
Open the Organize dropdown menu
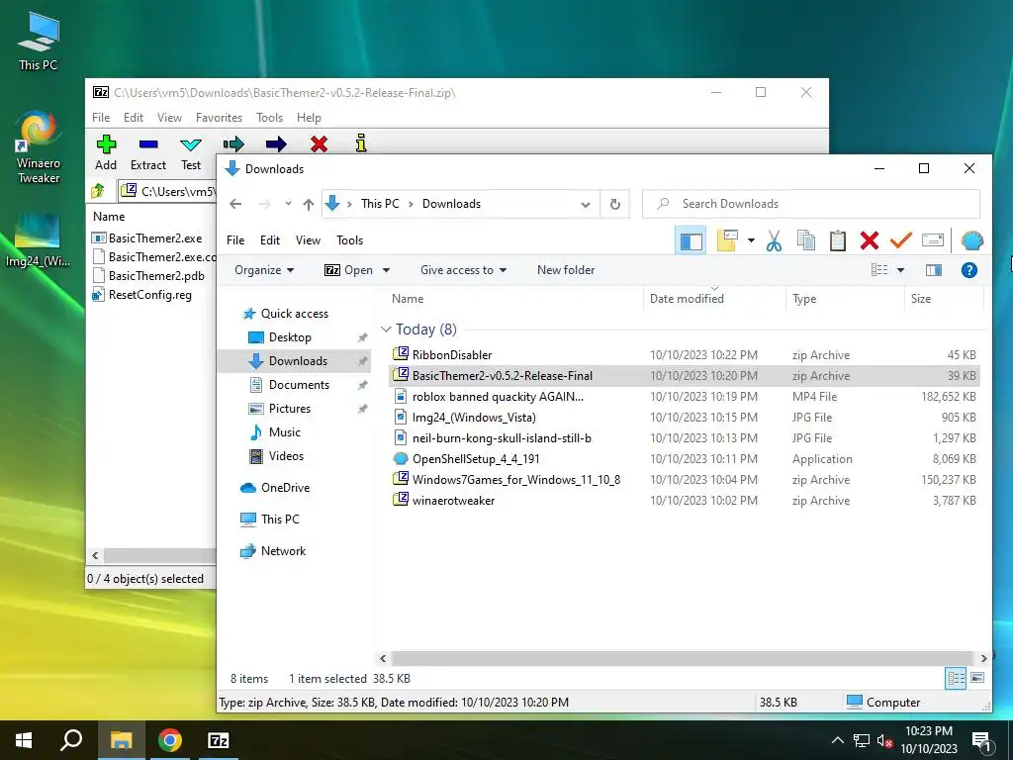click(x=264, y=270)
